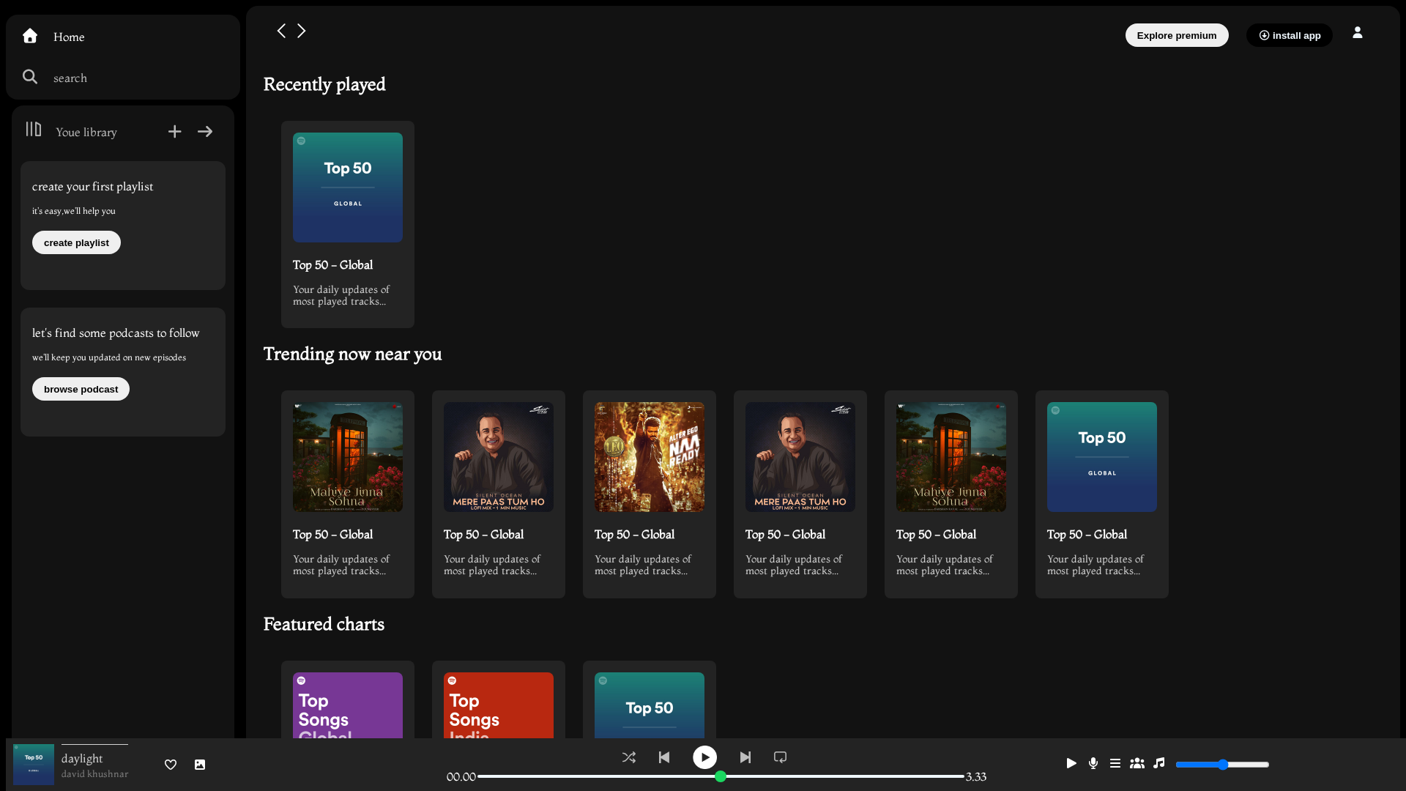Open the Top 50 cover in Recently played
1406x791 pixels.
[348, 187]
